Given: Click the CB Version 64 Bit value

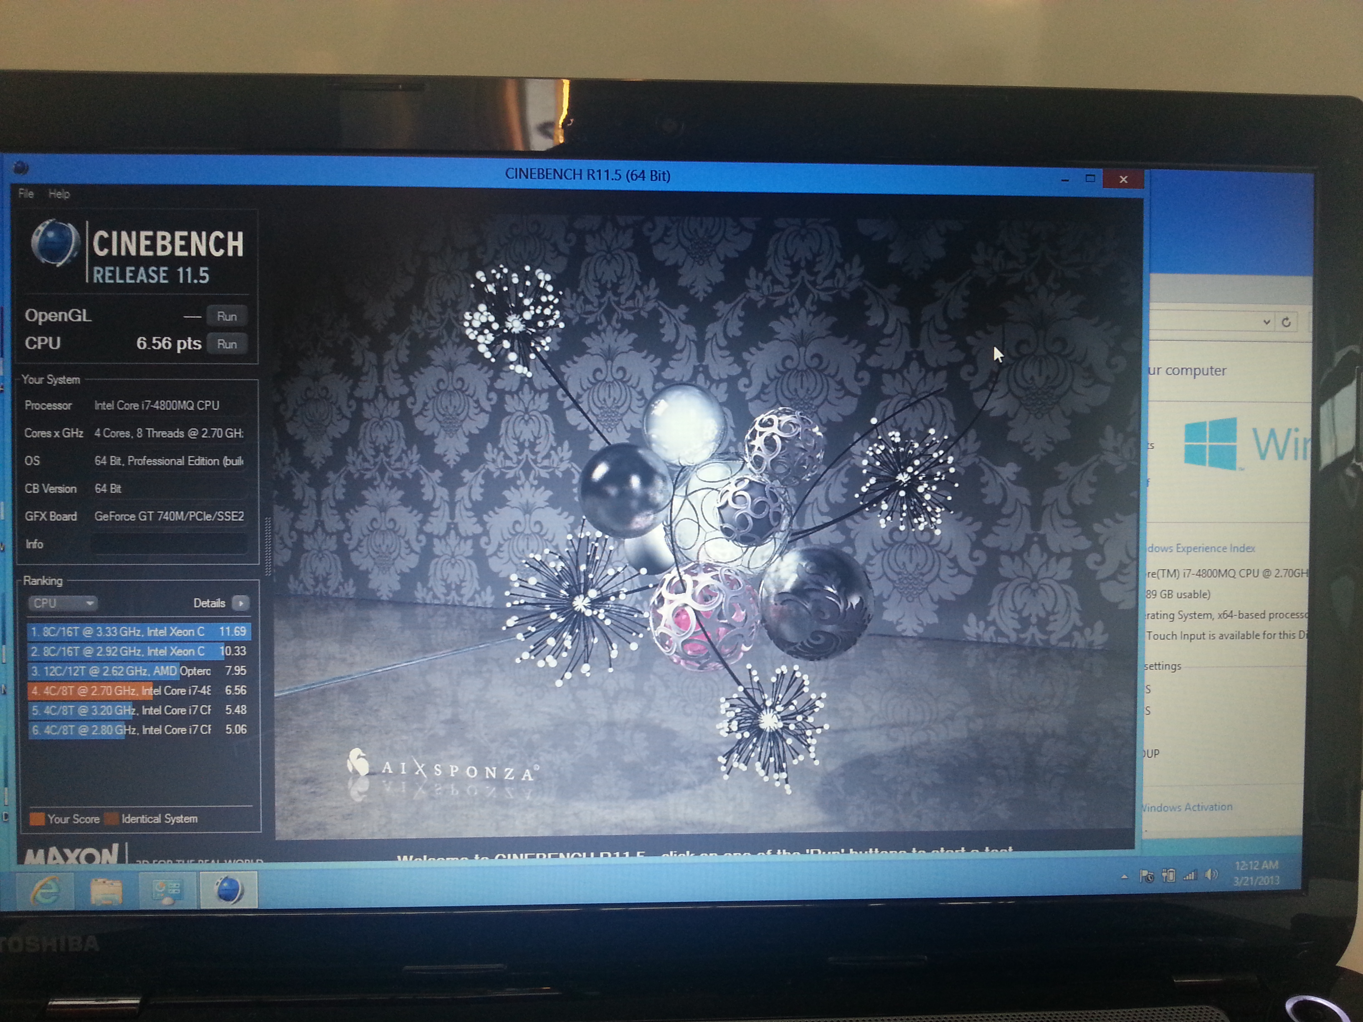Looking at the screenshot, I should [108, 488].
